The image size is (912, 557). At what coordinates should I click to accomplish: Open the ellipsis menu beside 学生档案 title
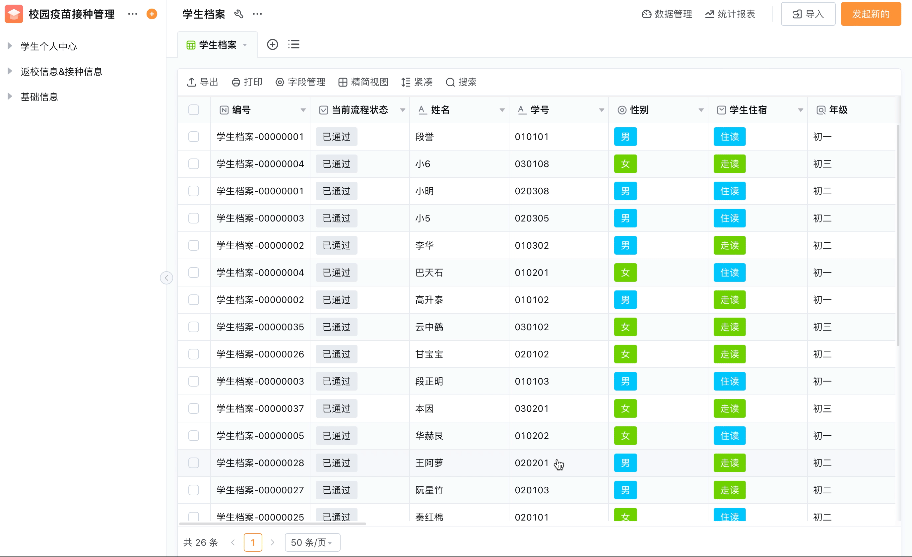257,14
